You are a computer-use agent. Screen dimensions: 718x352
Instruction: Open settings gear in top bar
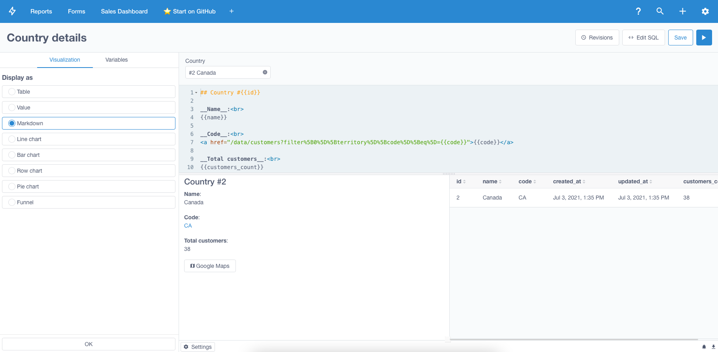click(x=705, y=11)
